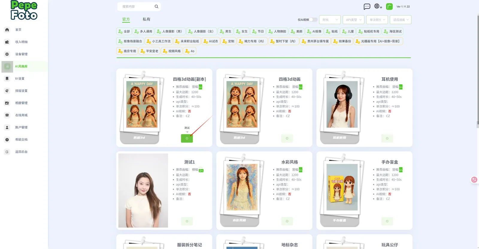
Task: Click the action button on 测试1 card
Action: point(187,221)
